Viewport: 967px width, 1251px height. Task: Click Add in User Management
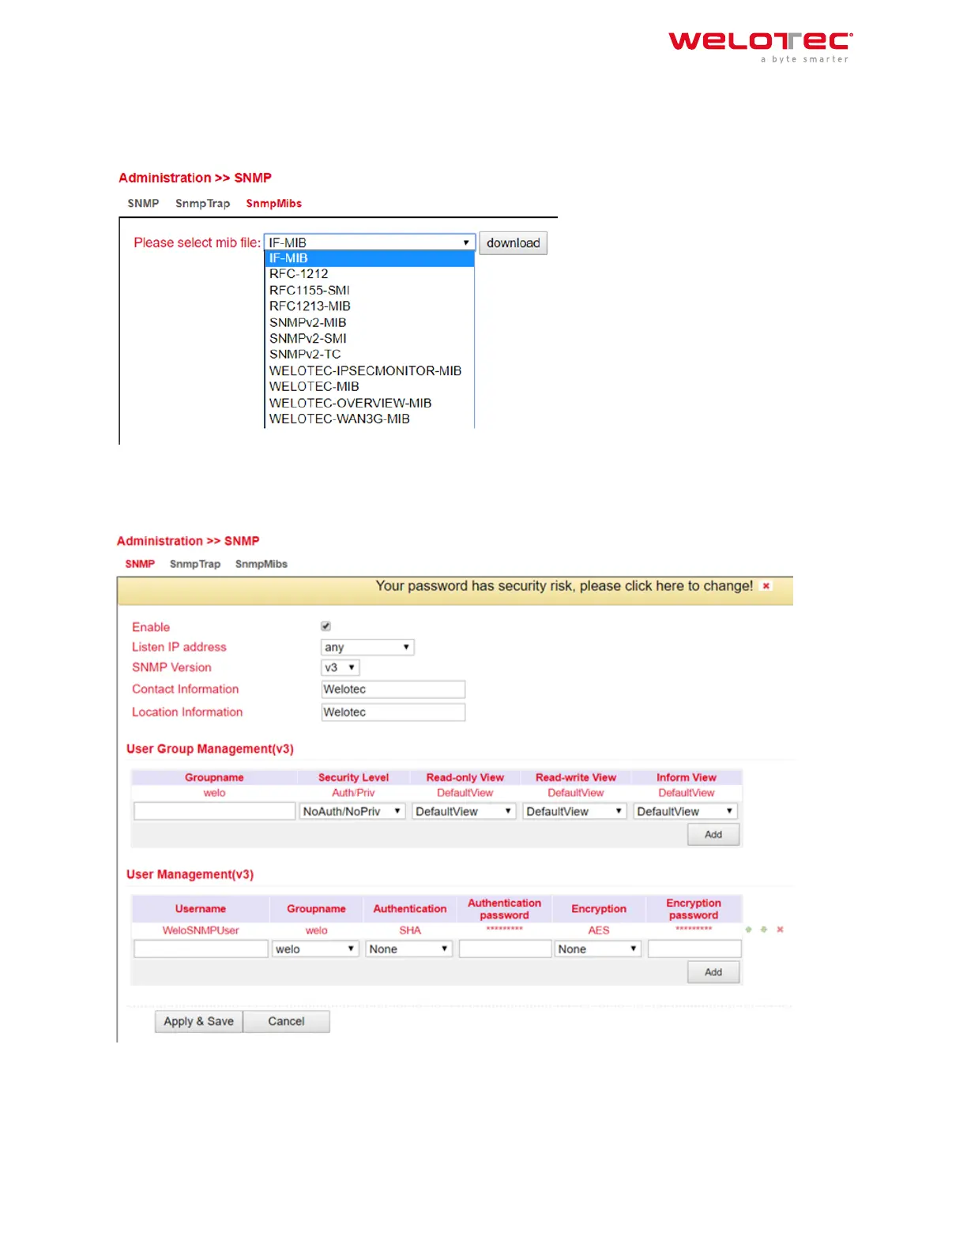713,972
